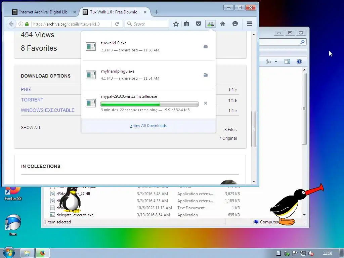
Task: Click the Action Center flag tray icon
Action: [x=295, y=253]
